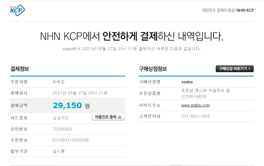264x166 pixels.
Task: Click the 고객문의처 label
Action: [x=150, y=116]
